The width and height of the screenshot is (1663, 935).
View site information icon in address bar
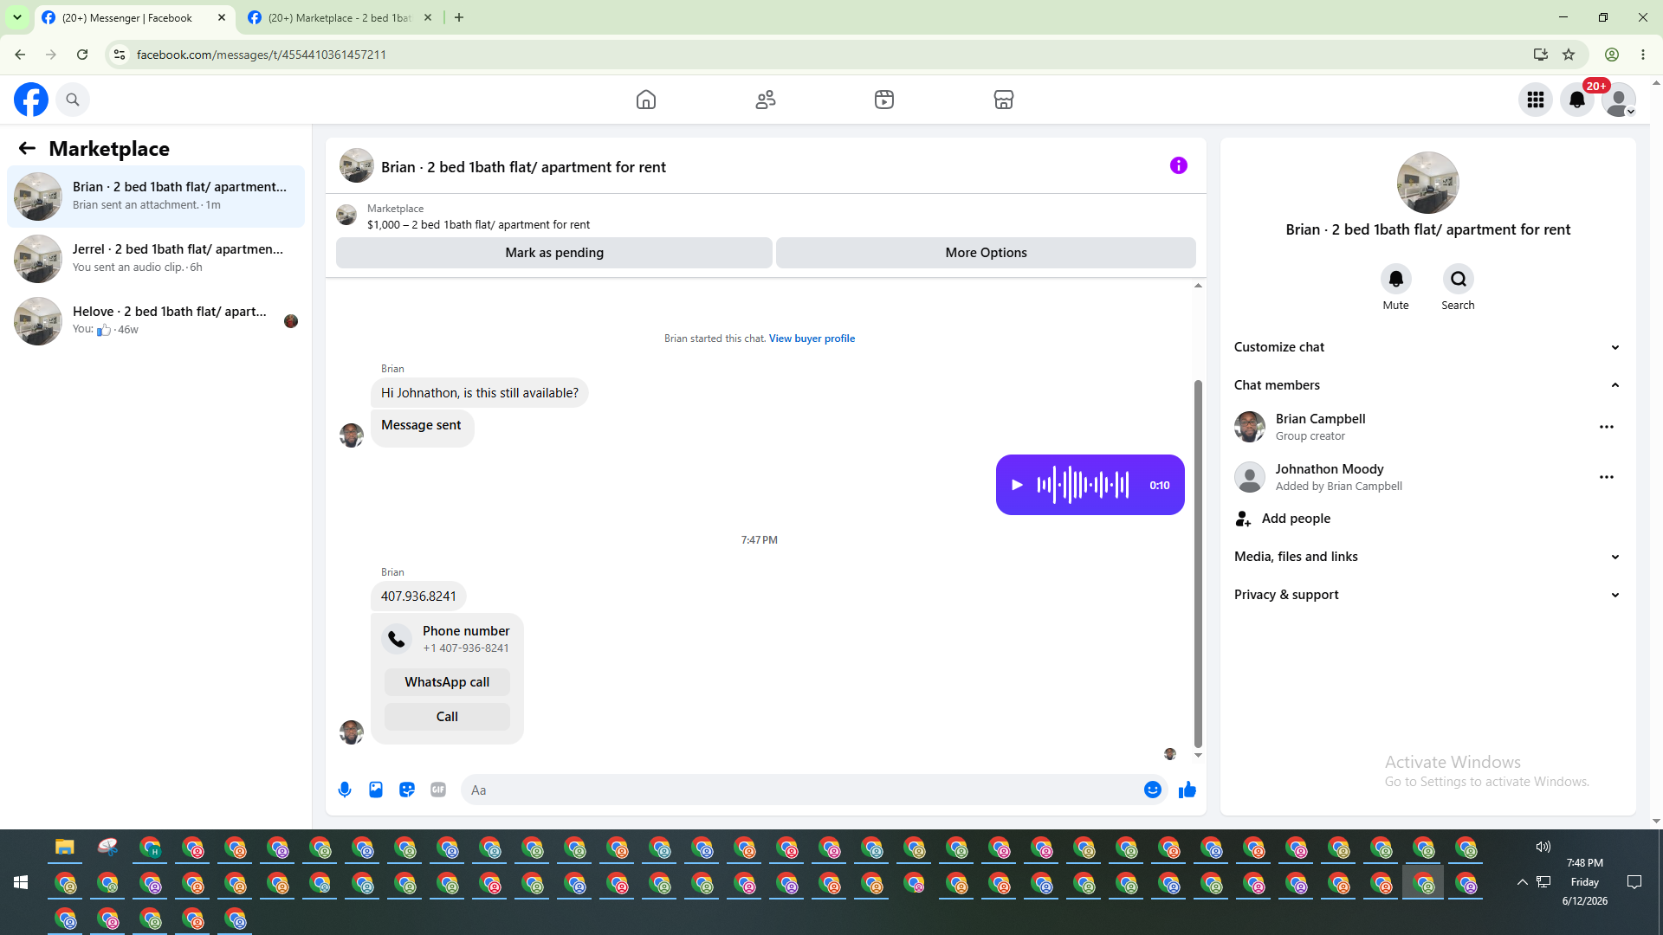click(120, 55)
